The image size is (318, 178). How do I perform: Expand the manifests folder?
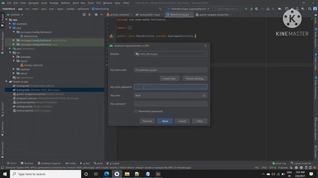pos(10,24)
